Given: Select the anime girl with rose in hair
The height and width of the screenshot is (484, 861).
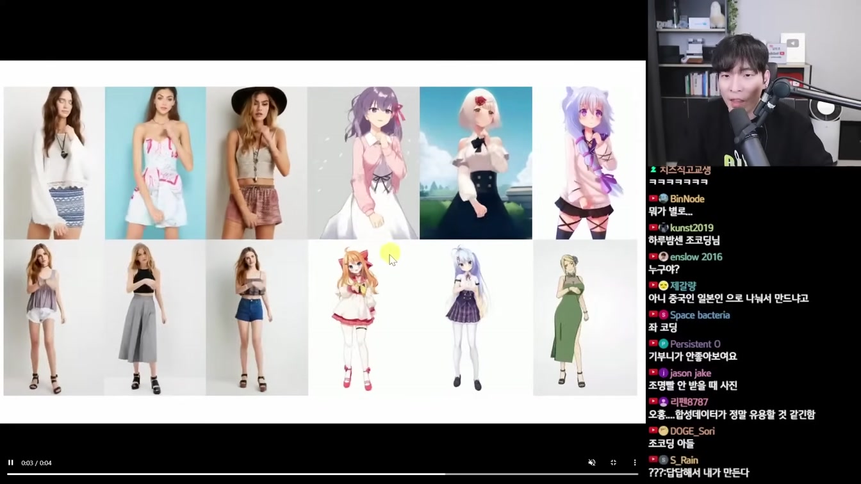Looking at the screenshot, I should coord(476,163).
